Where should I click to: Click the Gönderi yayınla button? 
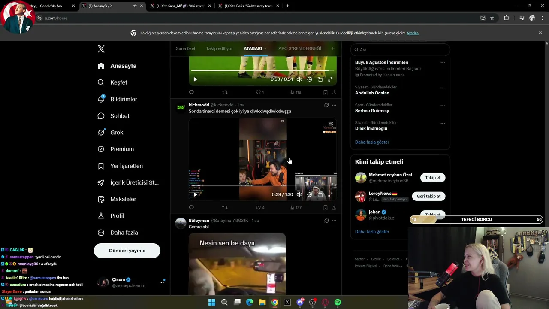pos(127,251)
